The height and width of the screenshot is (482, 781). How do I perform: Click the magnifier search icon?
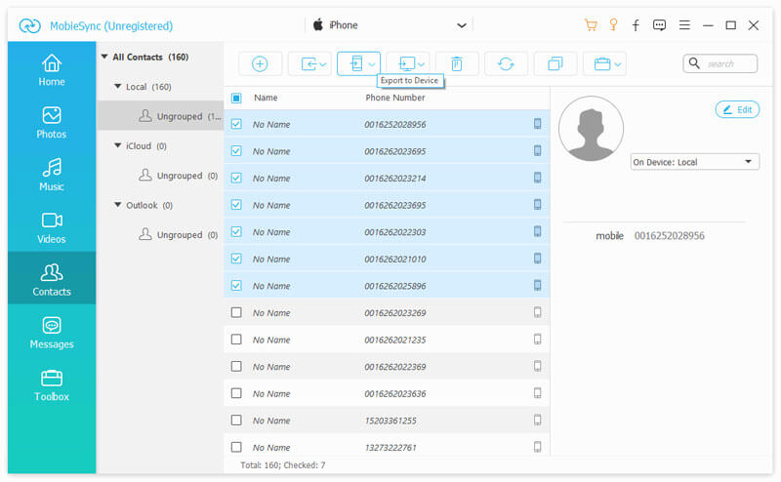(x=694, y=63)
